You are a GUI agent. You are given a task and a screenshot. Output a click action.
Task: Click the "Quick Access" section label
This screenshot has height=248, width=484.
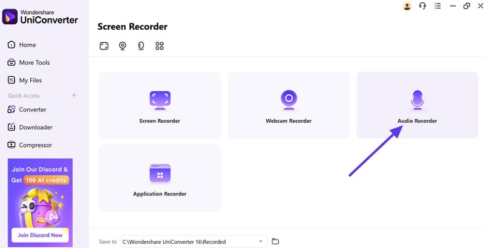pyautogui.click(x=24, y=96)
